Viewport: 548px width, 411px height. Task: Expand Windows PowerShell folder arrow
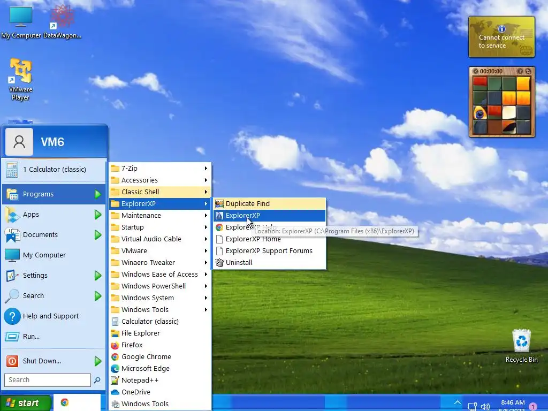tap(206, 286)
